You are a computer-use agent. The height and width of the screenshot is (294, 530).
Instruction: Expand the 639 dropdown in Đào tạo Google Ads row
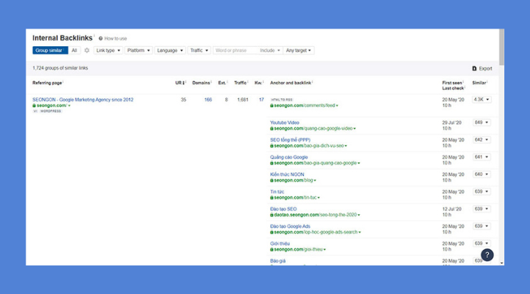click(x=482, y=226)
